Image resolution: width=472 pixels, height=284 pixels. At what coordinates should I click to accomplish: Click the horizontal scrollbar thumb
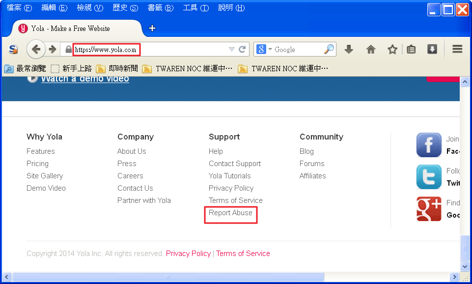(167, 277)
